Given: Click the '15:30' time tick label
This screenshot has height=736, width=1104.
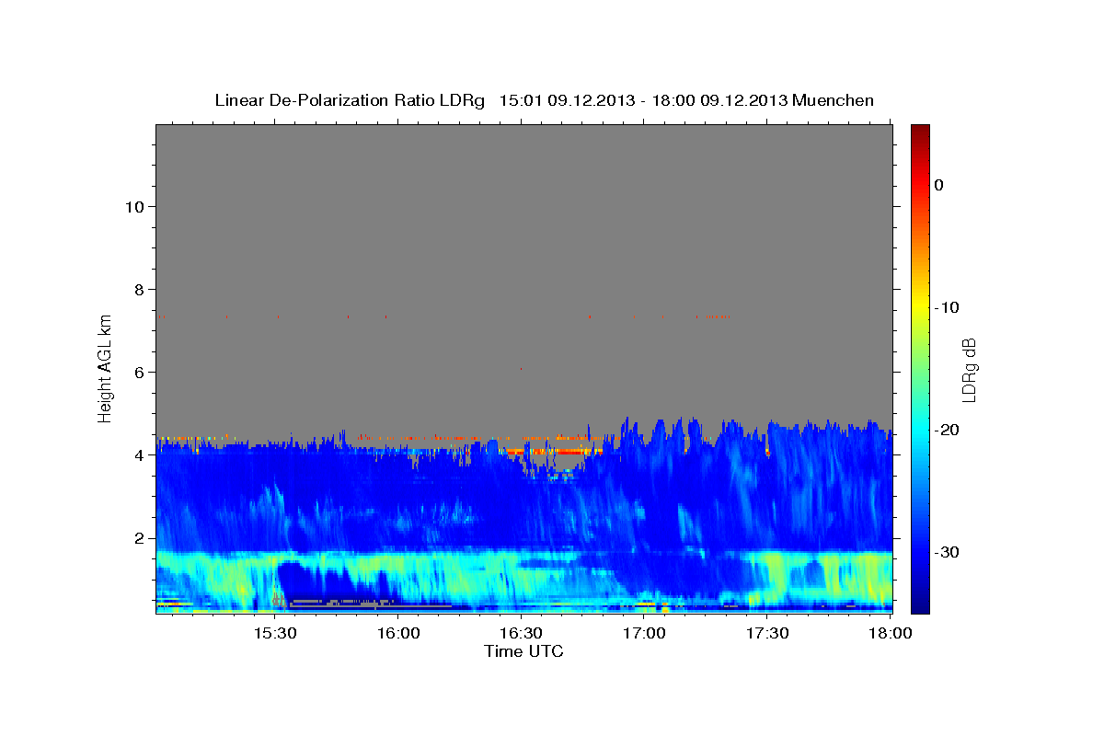Looking at the screenshot, I should (x=274, y=634).
